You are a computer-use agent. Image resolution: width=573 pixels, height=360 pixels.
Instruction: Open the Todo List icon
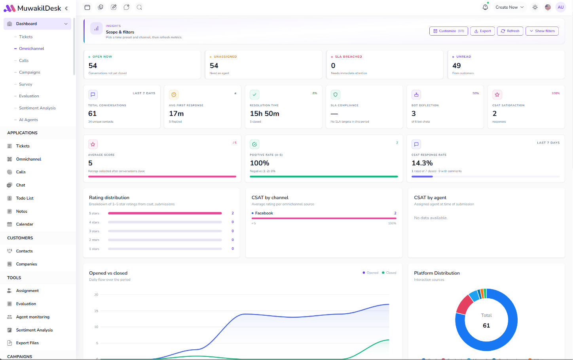[9, 198]
